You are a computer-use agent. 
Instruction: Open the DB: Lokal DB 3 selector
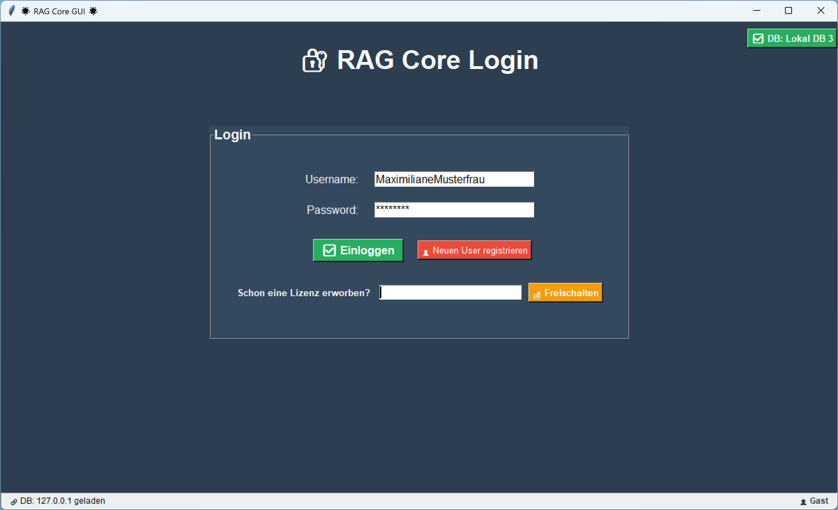click(x=792, y=38)
